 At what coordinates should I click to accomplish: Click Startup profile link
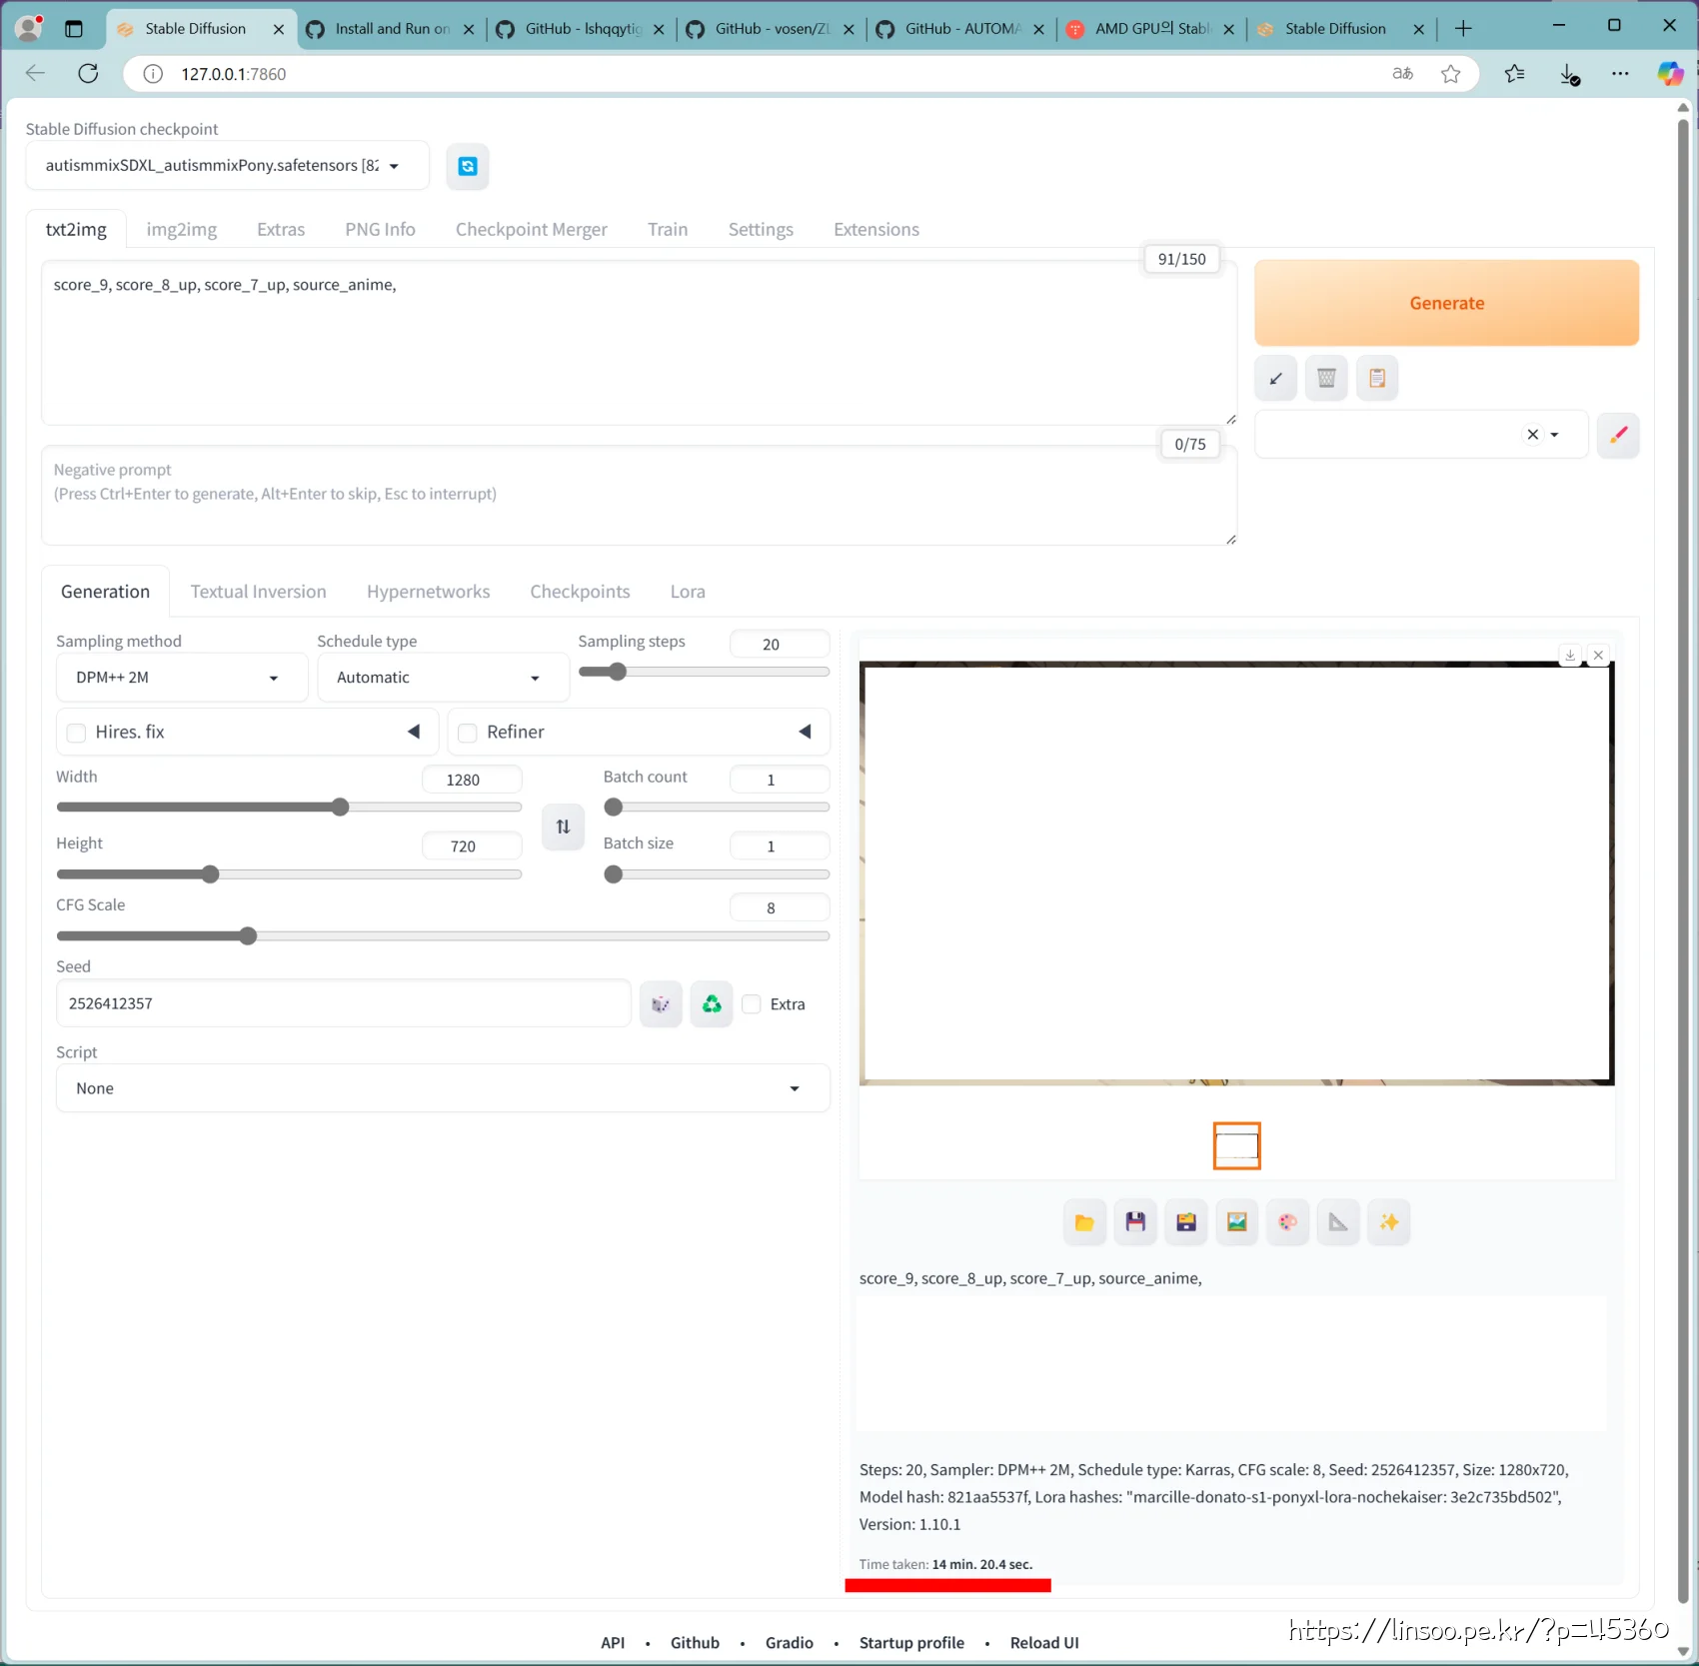(x=911, y=1643)
